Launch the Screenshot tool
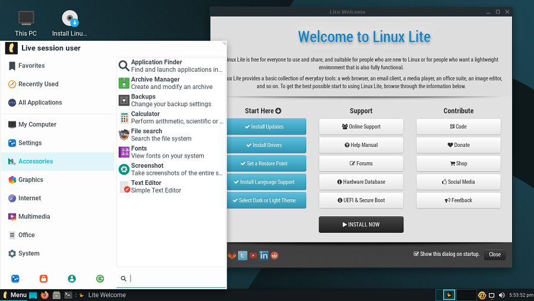This screenshot has height=301, width=534. coord(171,169)
